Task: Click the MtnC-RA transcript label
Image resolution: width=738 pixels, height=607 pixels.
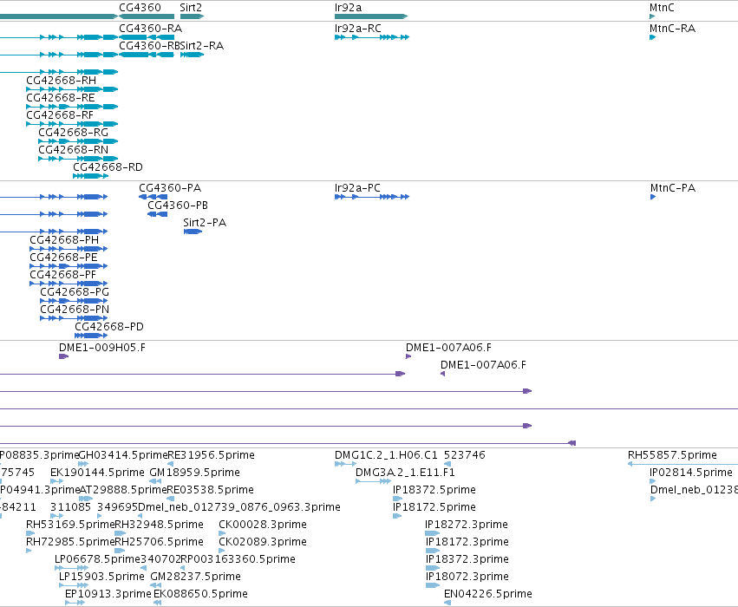Action: click(x=672, y=29)
